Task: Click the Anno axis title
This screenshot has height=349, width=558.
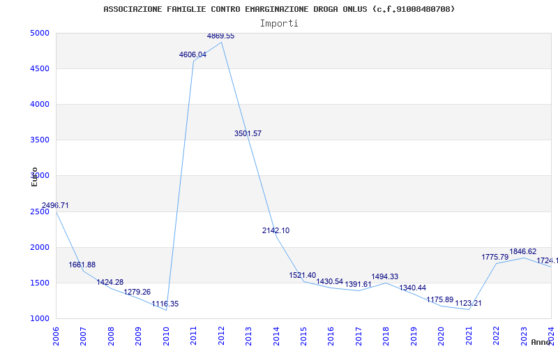Action: click(x=540, y=342)
